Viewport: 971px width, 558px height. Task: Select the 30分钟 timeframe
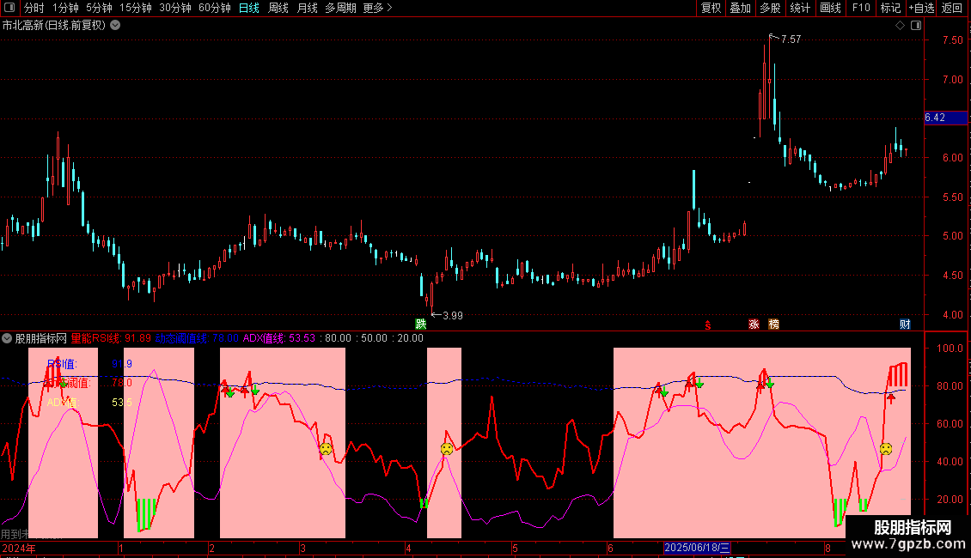175,8
